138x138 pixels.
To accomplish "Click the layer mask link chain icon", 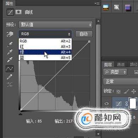I will [127, 104].
